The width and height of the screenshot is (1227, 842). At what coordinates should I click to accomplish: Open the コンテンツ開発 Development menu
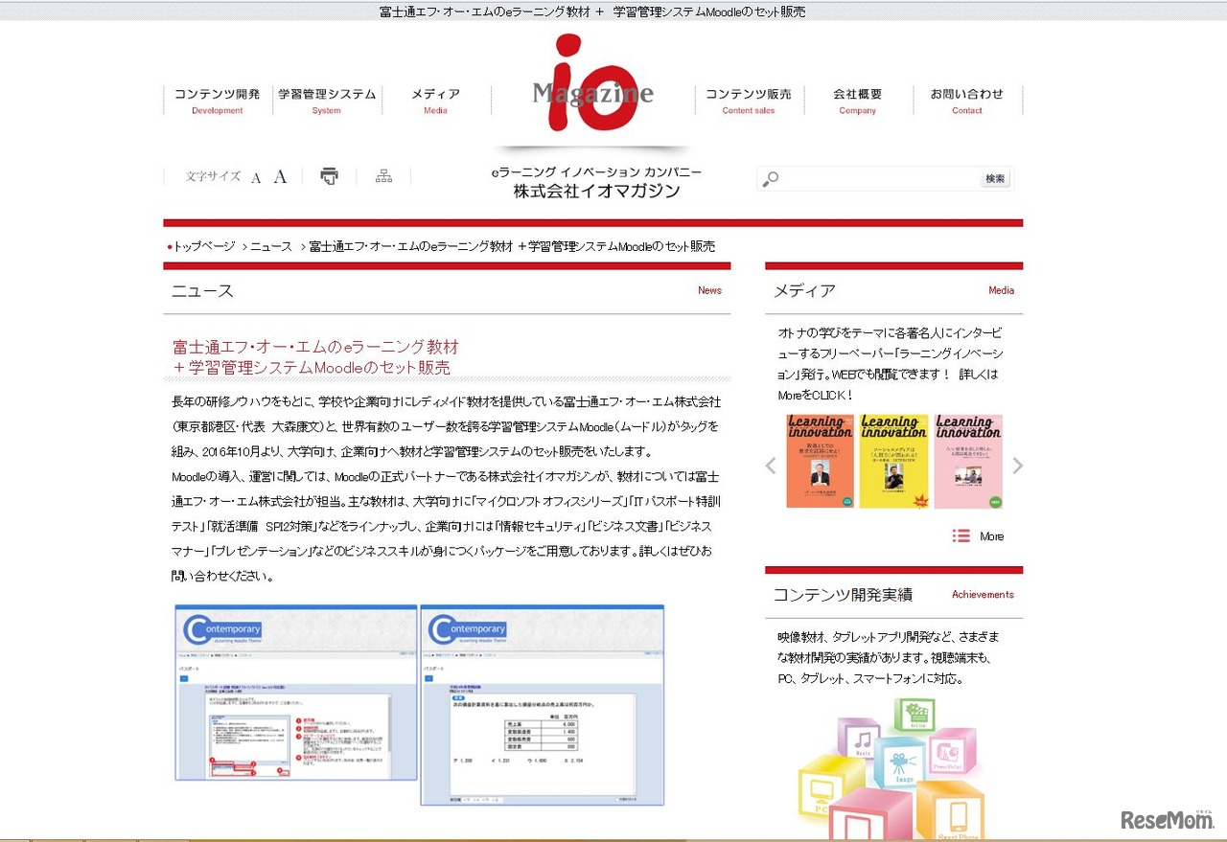tap(217, 101)
